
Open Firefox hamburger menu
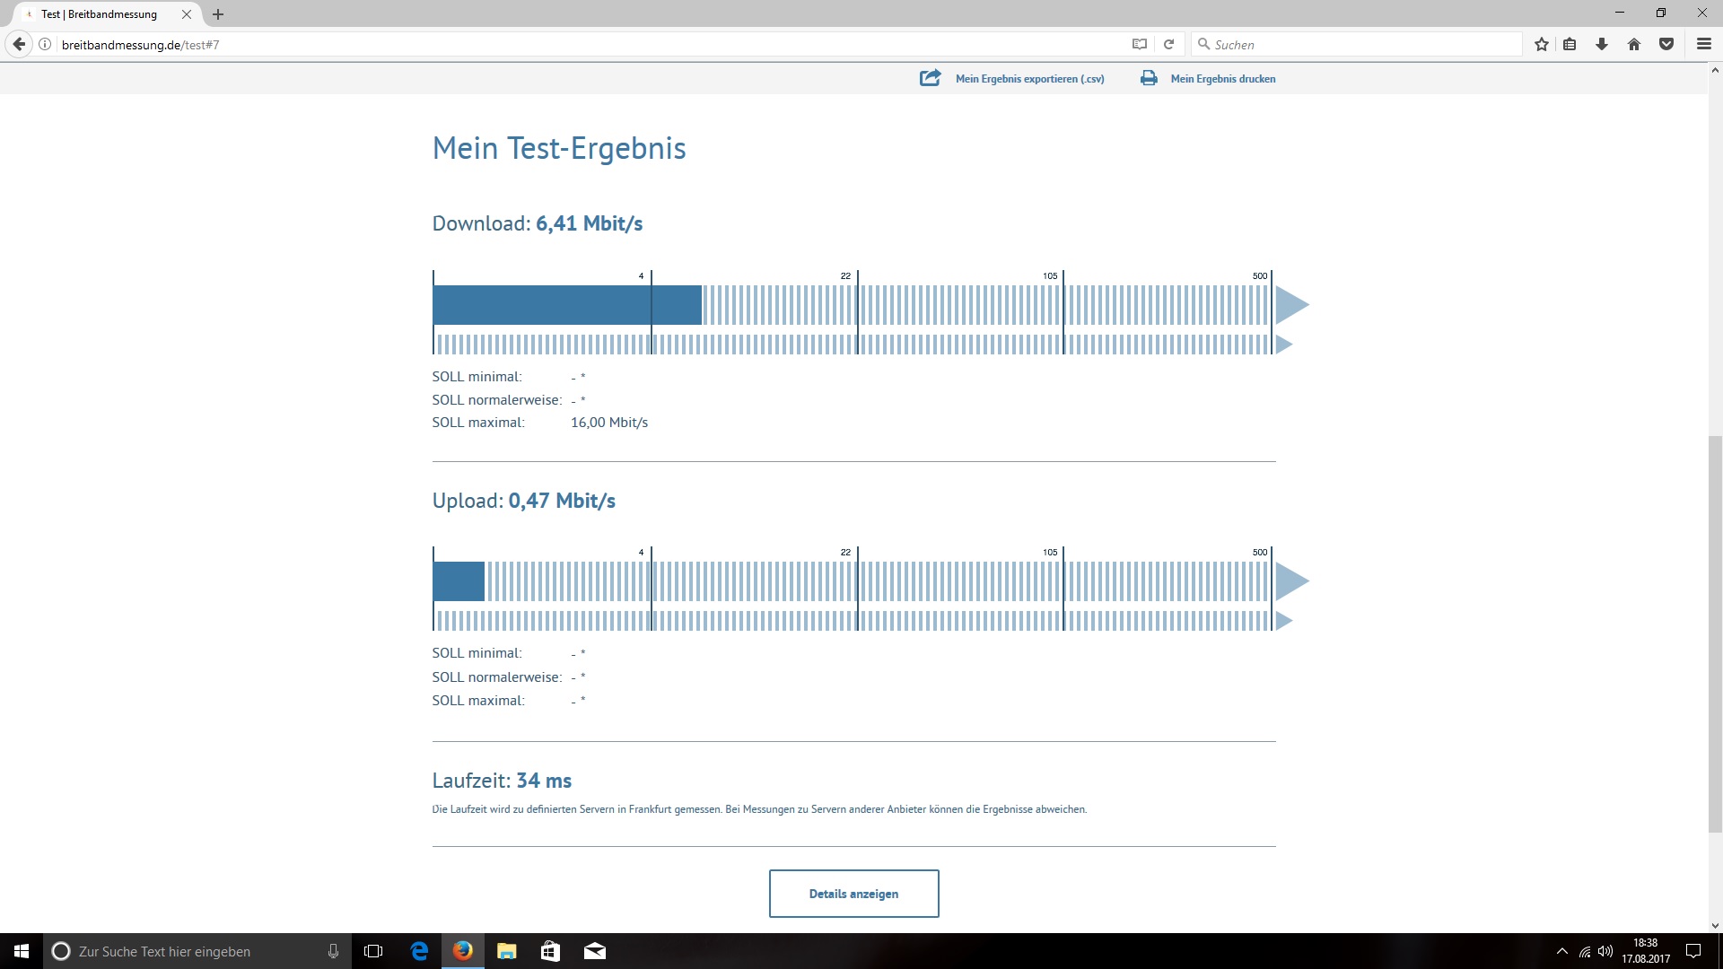(1703, 44)
